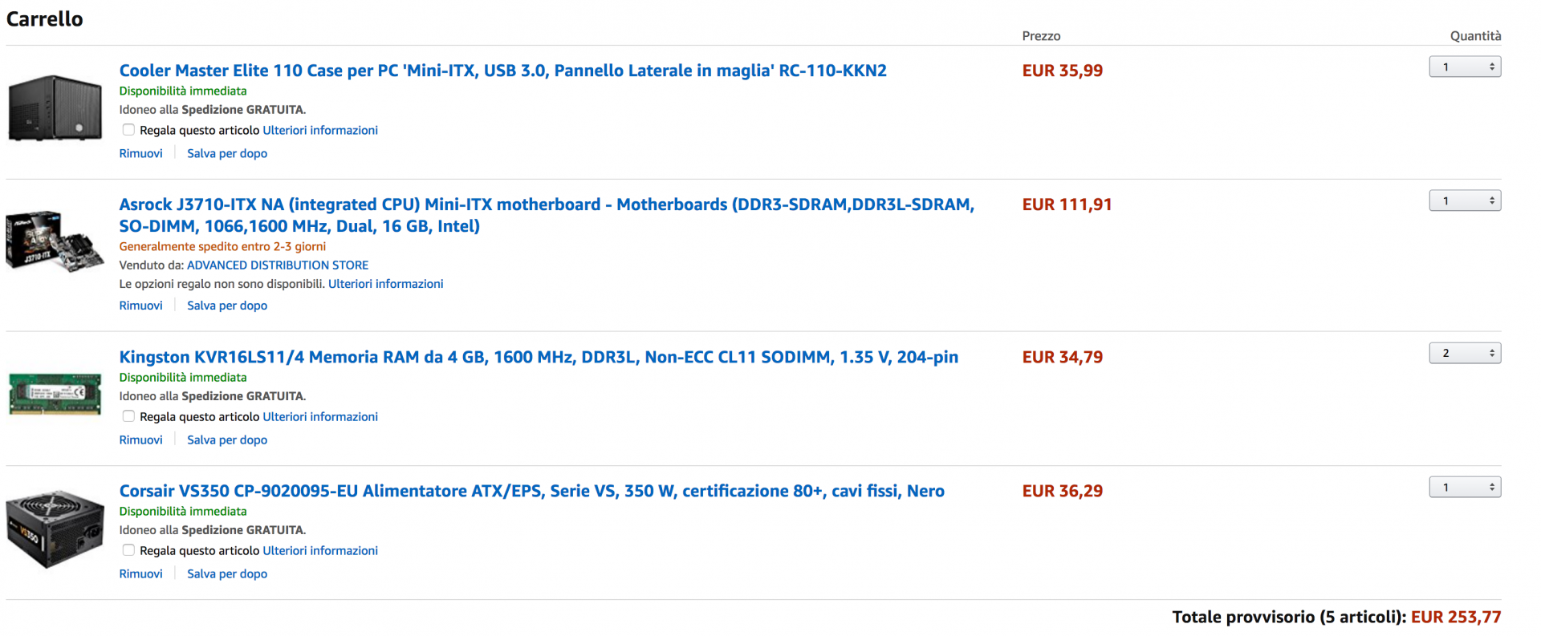Open the Asrock J3710-ITX motherboard product image
The width and height of the screenshot is (1541, 636).
55,241
